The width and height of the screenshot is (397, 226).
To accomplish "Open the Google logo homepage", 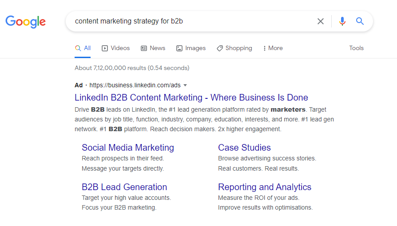I will pyautogui.click(x=26, y=22).
